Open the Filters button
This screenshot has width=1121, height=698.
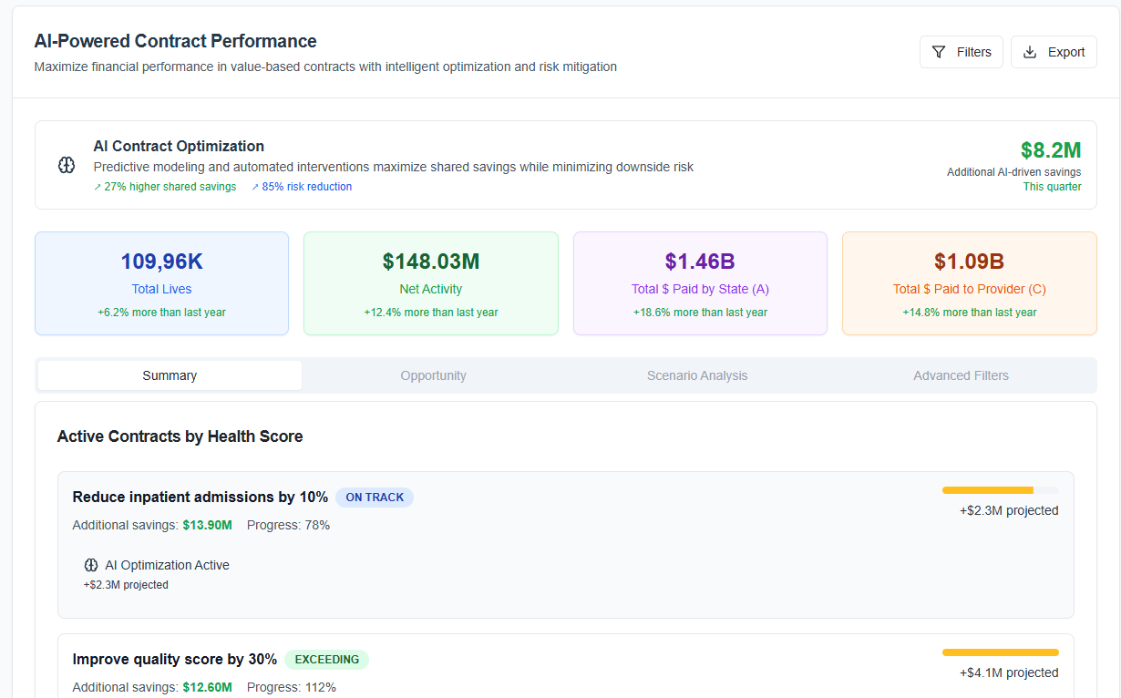click(962, 52)
